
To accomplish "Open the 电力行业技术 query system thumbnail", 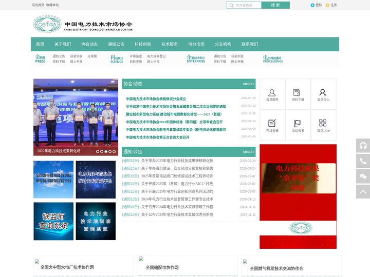I will (96, 221).
